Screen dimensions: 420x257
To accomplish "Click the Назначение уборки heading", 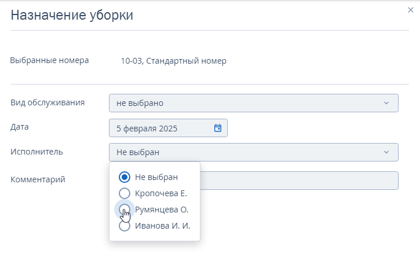I will 72,15.
